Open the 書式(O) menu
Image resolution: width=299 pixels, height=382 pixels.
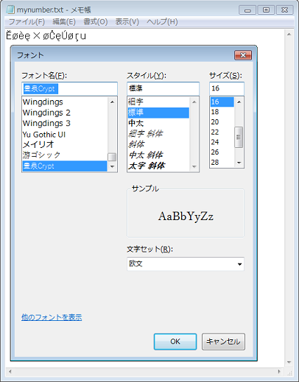96,22
